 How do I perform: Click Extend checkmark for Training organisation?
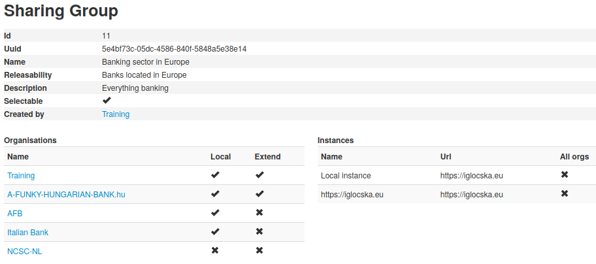[x=259, y=175]
